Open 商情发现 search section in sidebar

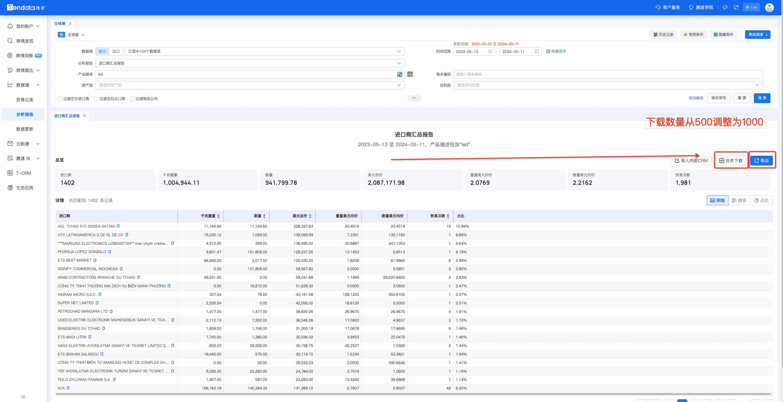pos(23,40)
